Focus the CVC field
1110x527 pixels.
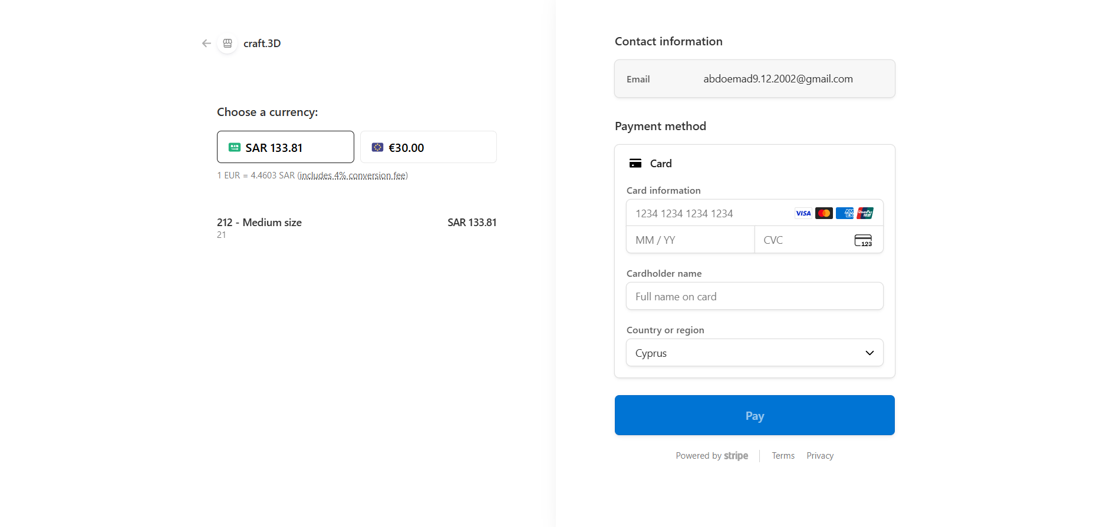pos(819,240)
